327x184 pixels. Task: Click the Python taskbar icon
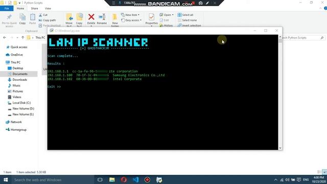pyautogui.click(x=159, y=179)
